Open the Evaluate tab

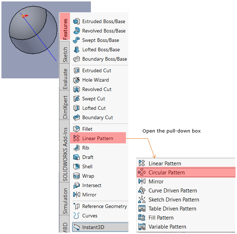[x=65, y=77]
